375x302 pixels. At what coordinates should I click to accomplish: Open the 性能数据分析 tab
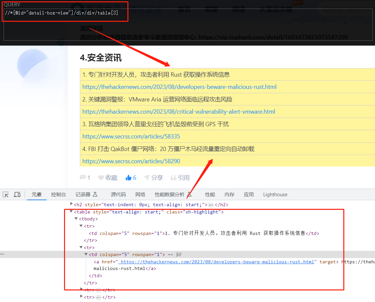point(173,195)
